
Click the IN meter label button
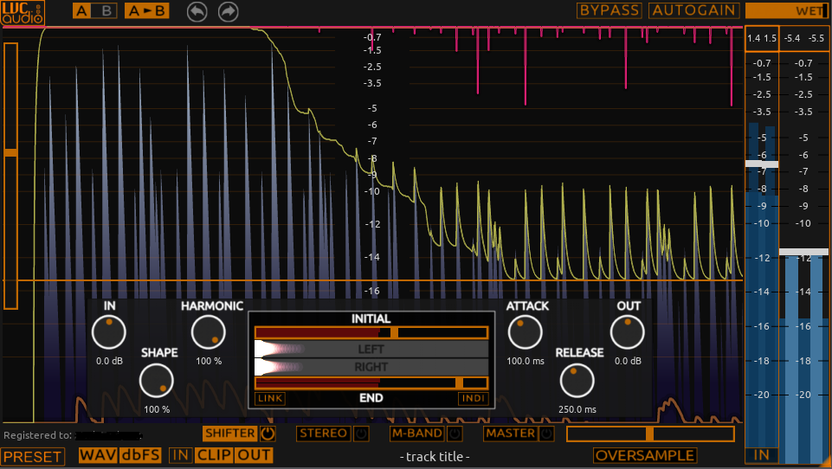pyautogui.click(x=761, y=455)
